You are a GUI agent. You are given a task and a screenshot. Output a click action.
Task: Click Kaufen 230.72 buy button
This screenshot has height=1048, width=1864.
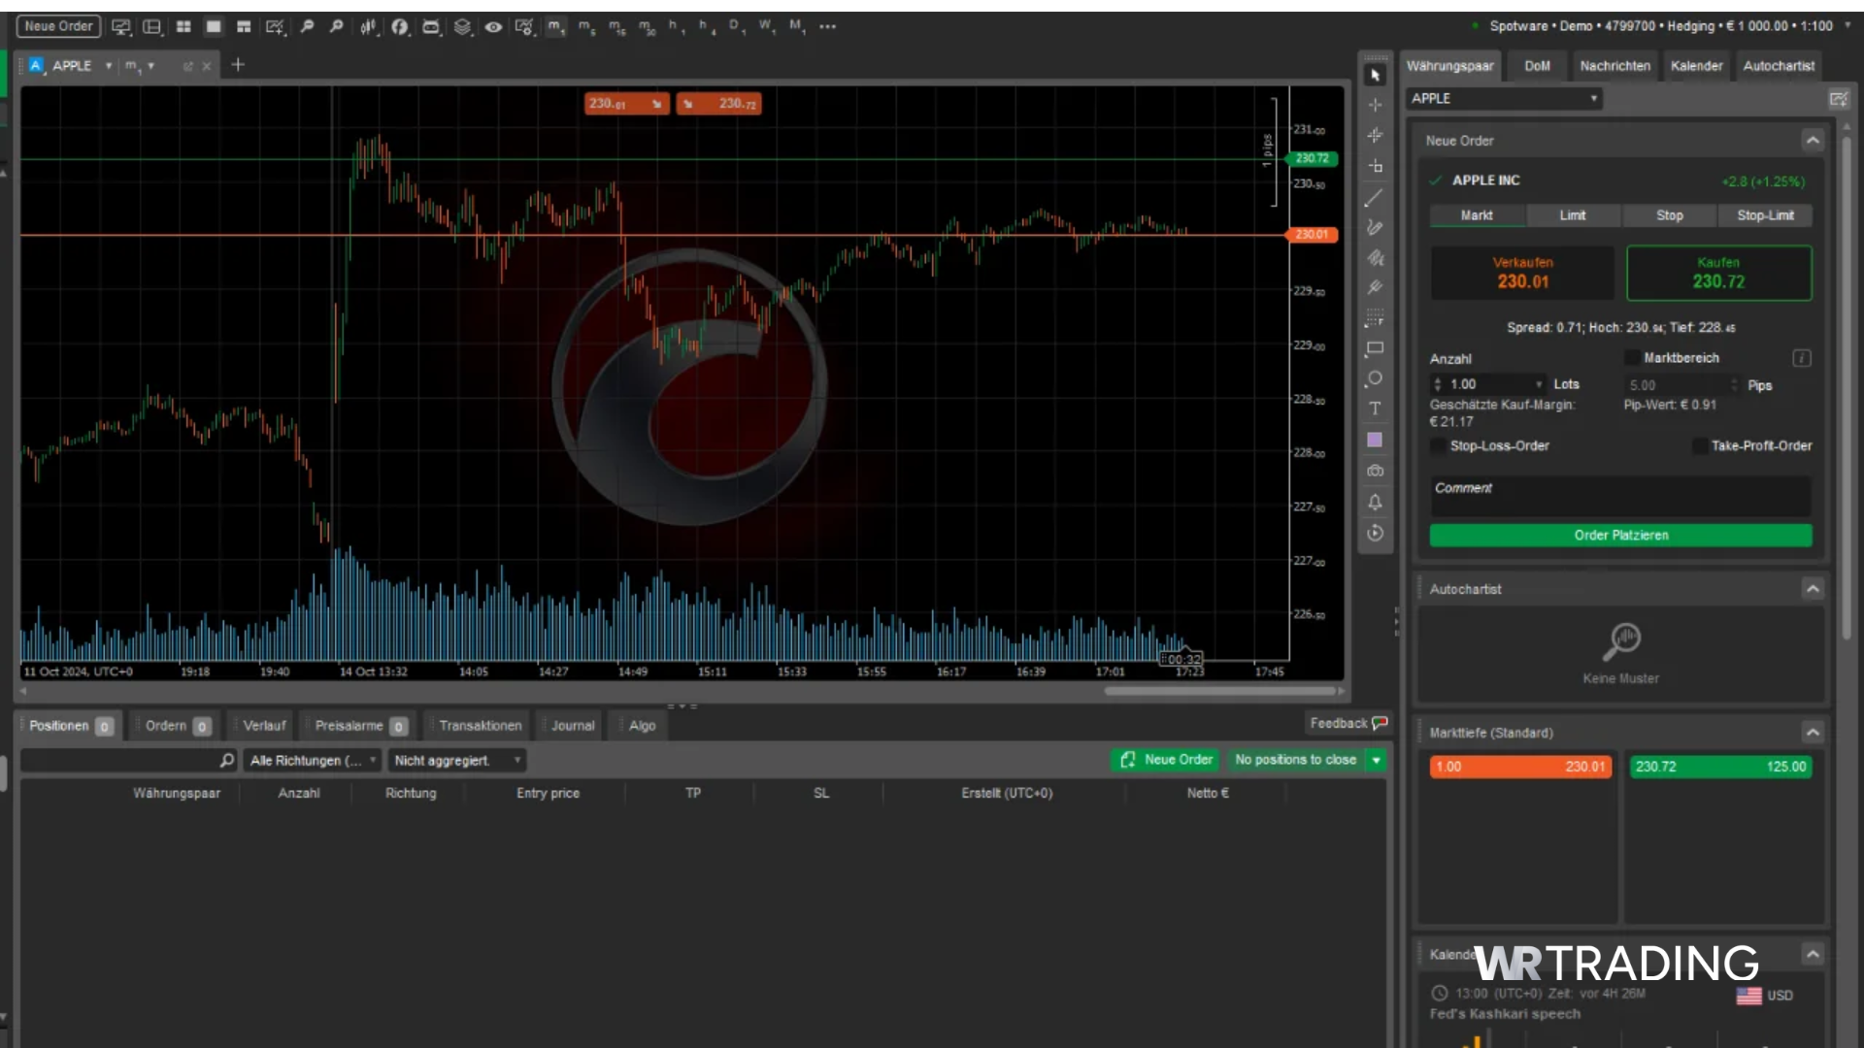(1718, 273)
